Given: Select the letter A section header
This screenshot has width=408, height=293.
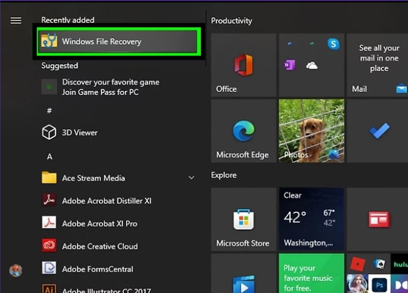Looking at the screenshot, I should (49, 156).
